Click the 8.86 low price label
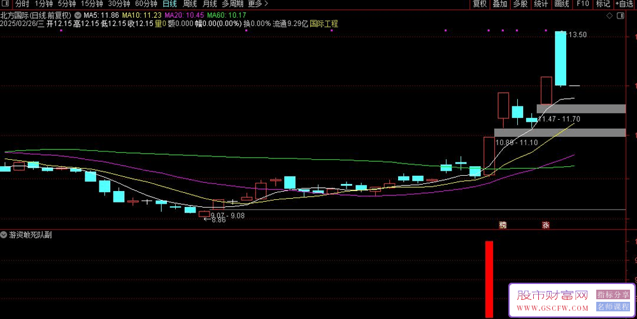This screenshot has width=637, height=319. (218, 220)
